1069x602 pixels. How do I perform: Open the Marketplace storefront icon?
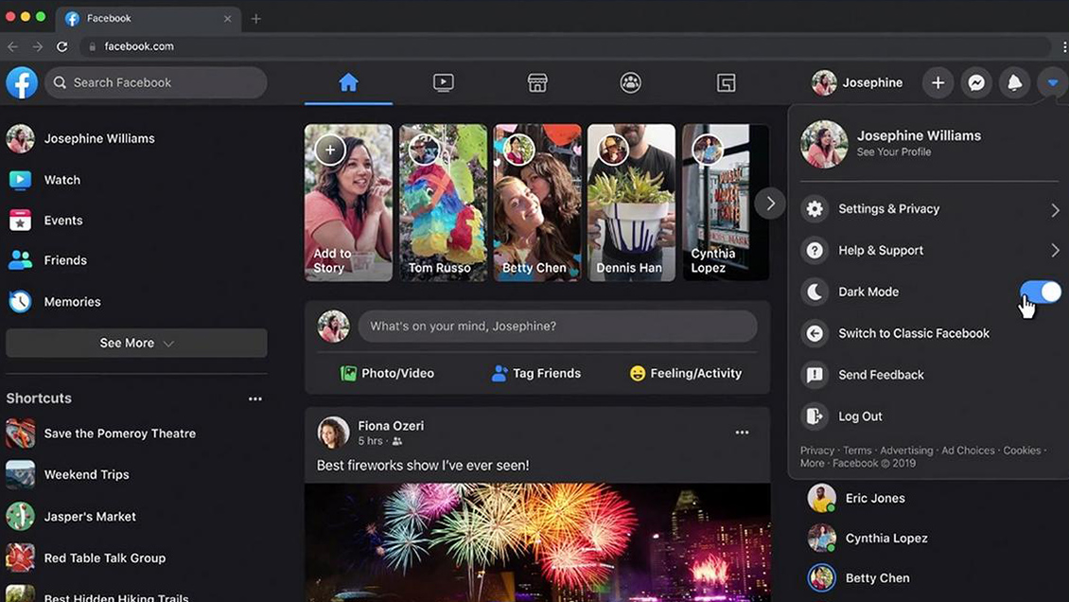[x=537, y=83]
